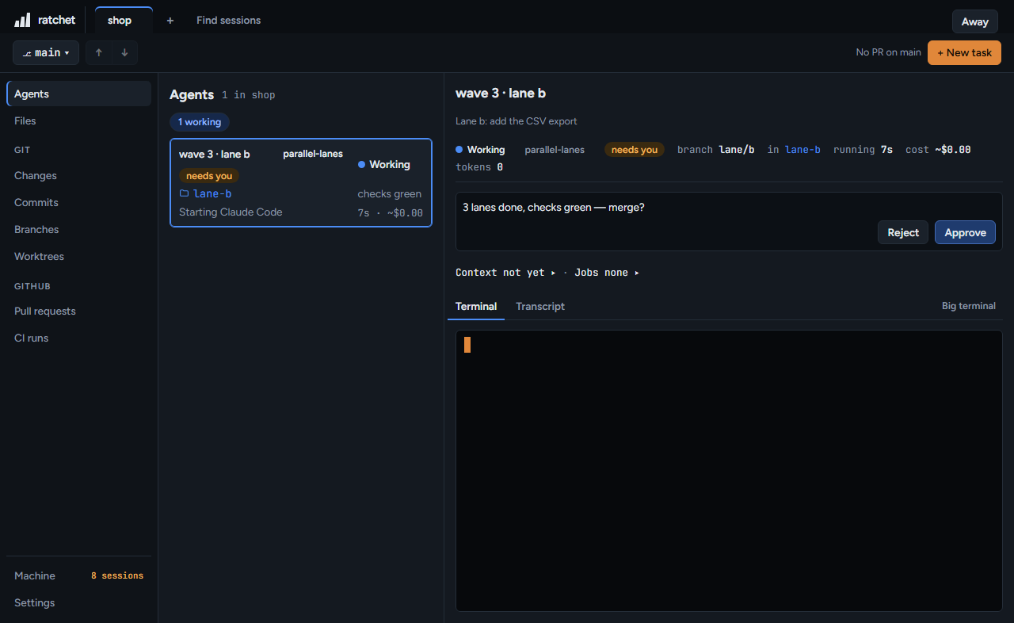Click the Reject button
This screenshot has height=623, width=1014.
pos(902,232)
